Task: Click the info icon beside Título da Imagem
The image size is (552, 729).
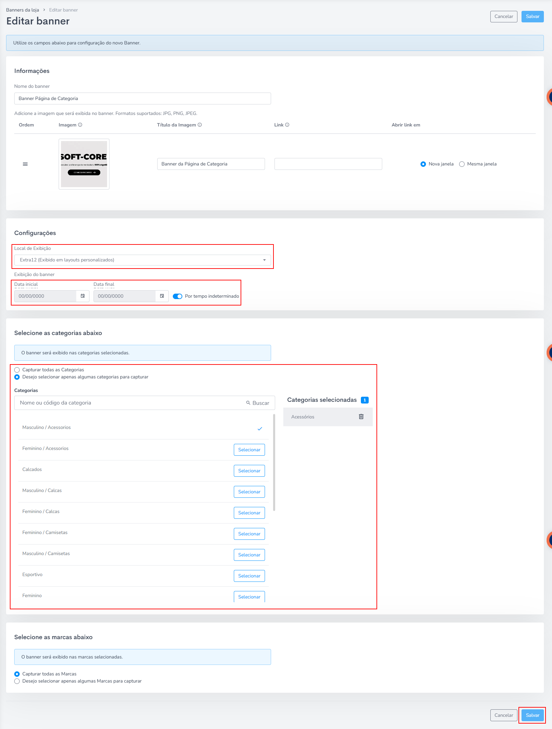Action: (x=200, y=125)
